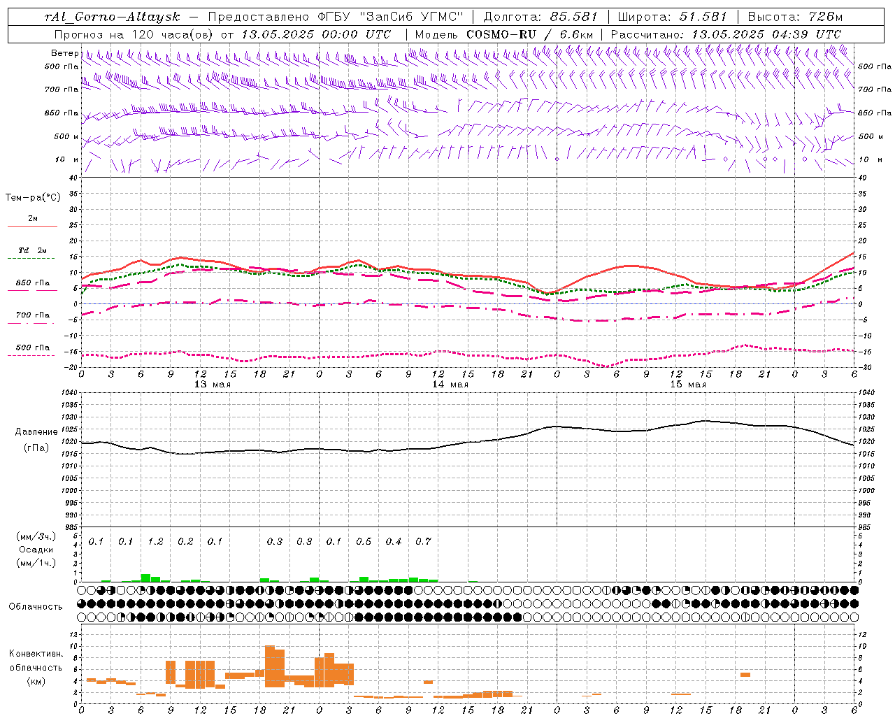Viewport: 895px width, 716px height.
Task: Click the tallest orange convective cloud bar
Action: [x=270, y=666]
